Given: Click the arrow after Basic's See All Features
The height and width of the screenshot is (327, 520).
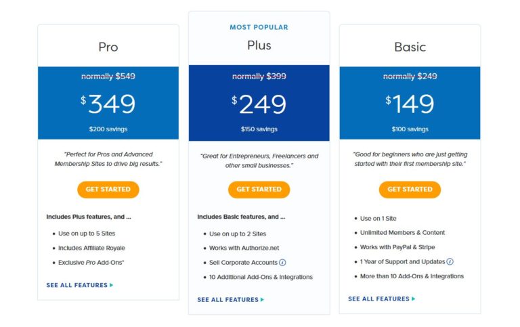Looking at the screenshot, I should (413, 299).
